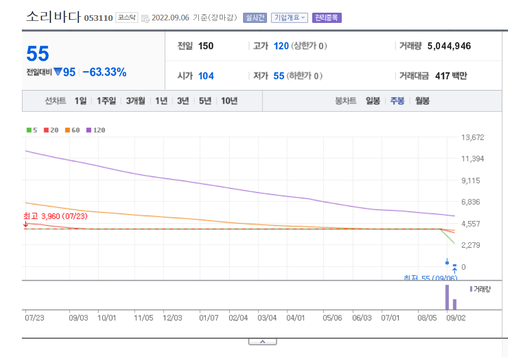508x357 pixels.
Task: Collapse the chart with bottom up-arrow handle
Action: pos(263,342)
